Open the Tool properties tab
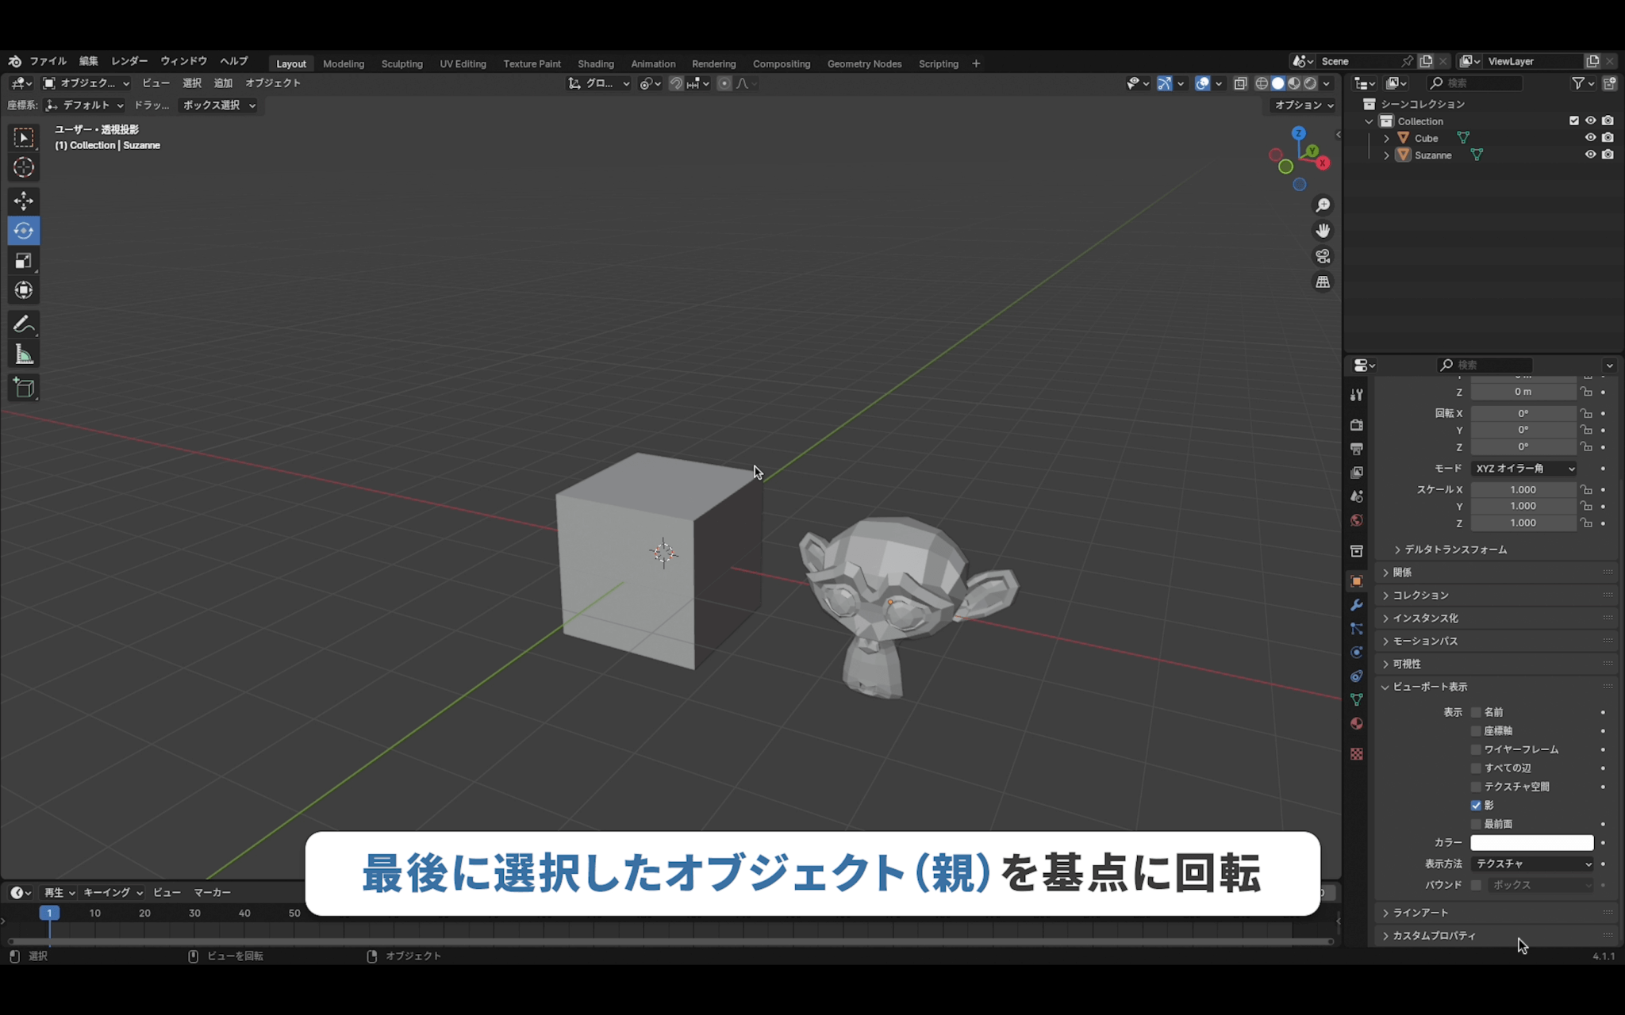 point(1357,395)
